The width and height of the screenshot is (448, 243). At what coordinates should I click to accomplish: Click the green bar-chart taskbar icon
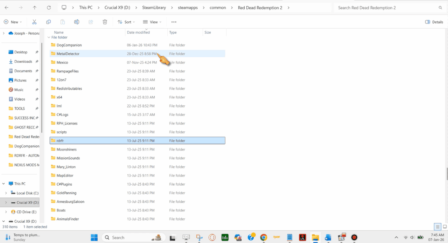coord(225,237)
